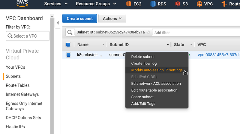This screenshot has height=134, width=240.
Task: Click the sidebar vertical scrollbar
Action: click(52, 76)
